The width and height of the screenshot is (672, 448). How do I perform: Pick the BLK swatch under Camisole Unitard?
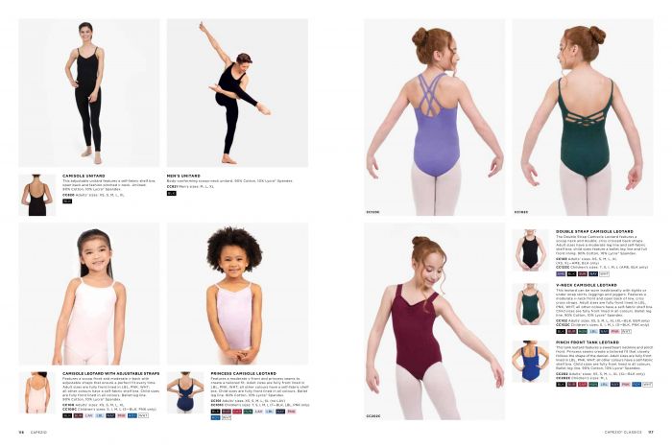[x=67, y=200]
